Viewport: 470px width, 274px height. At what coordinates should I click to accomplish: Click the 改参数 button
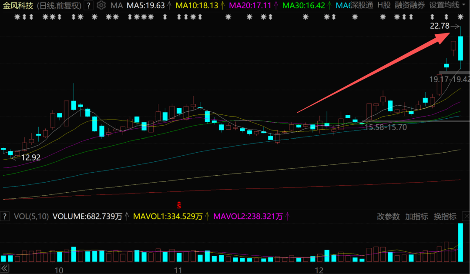click(388, 216)
